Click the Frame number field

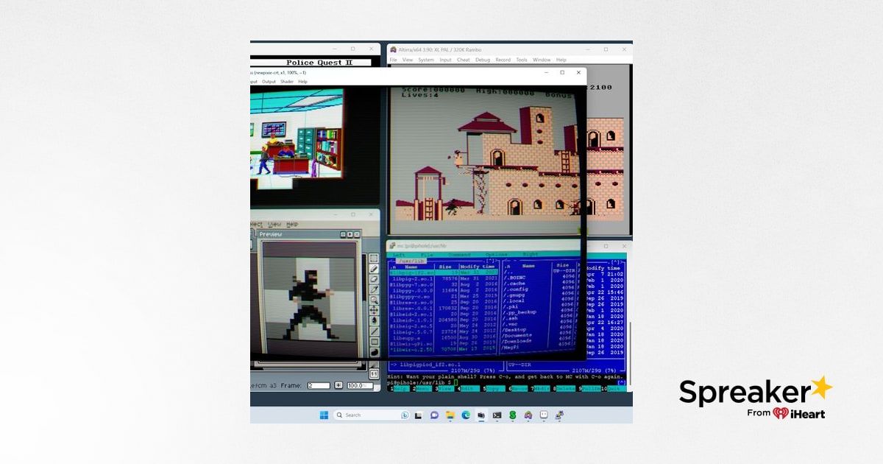(x=319, y=385)
